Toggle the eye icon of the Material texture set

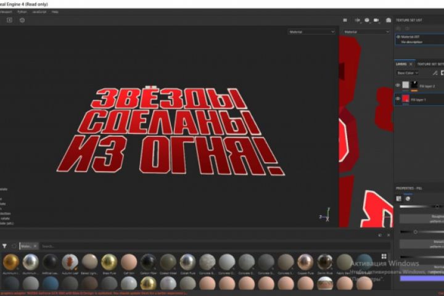click(x=398, y=37)
